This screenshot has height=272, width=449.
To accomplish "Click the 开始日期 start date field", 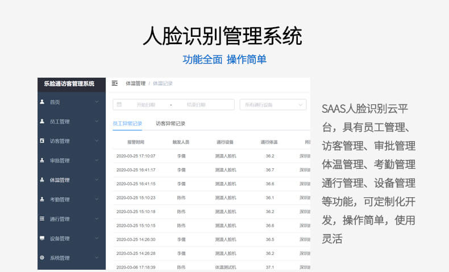I will (145, 105).
